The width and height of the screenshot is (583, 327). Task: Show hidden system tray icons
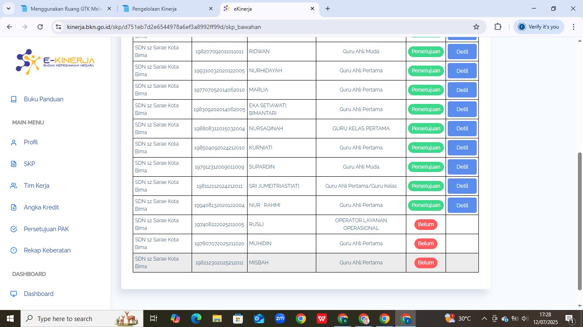[484, 318]
